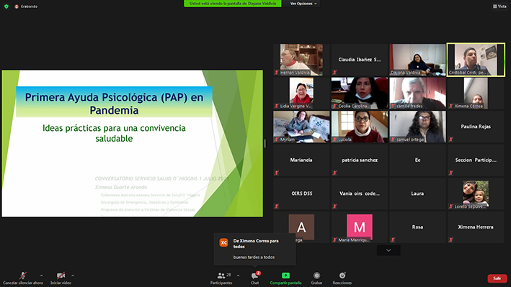Show next page of participants chevron
511x287 pixels.
point(388,250)
